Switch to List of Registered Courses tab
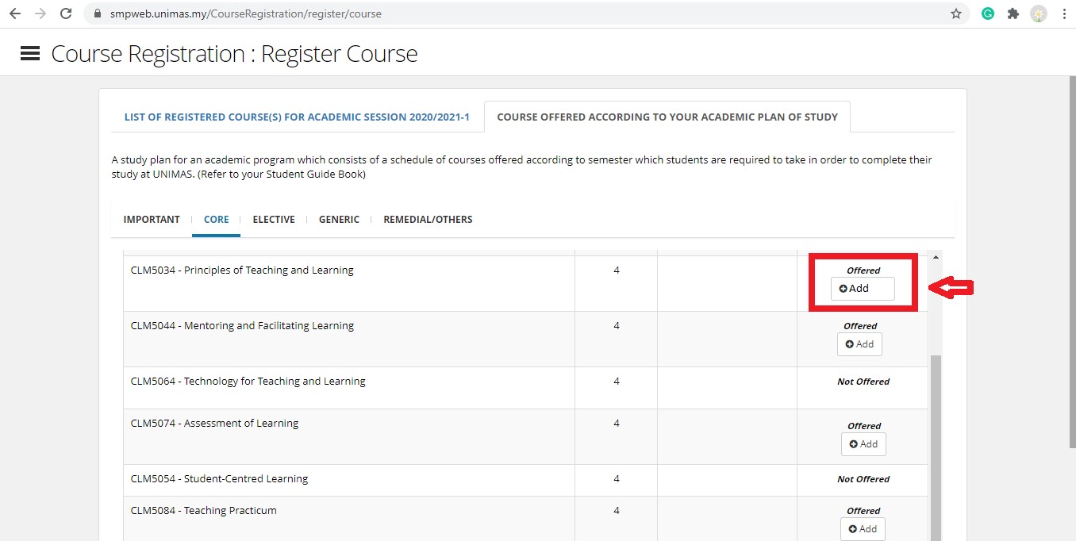This screenshot has width=1076, height=541. click(x=297, y=117)
